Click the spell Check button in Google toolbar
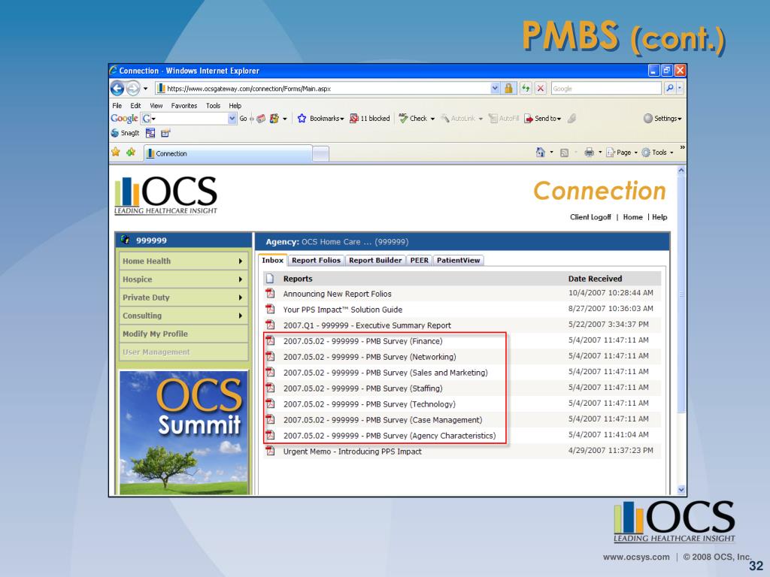 coord(417,118)
